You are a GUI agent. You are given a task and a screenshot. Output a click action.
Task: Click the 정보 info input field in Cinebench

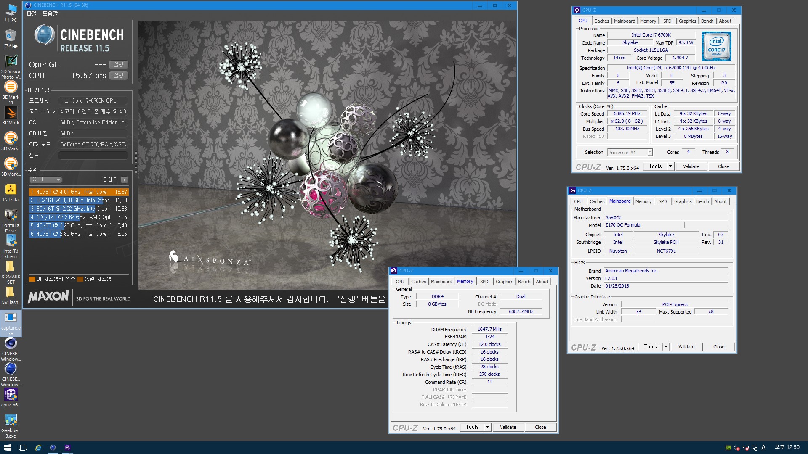point(93,156)
